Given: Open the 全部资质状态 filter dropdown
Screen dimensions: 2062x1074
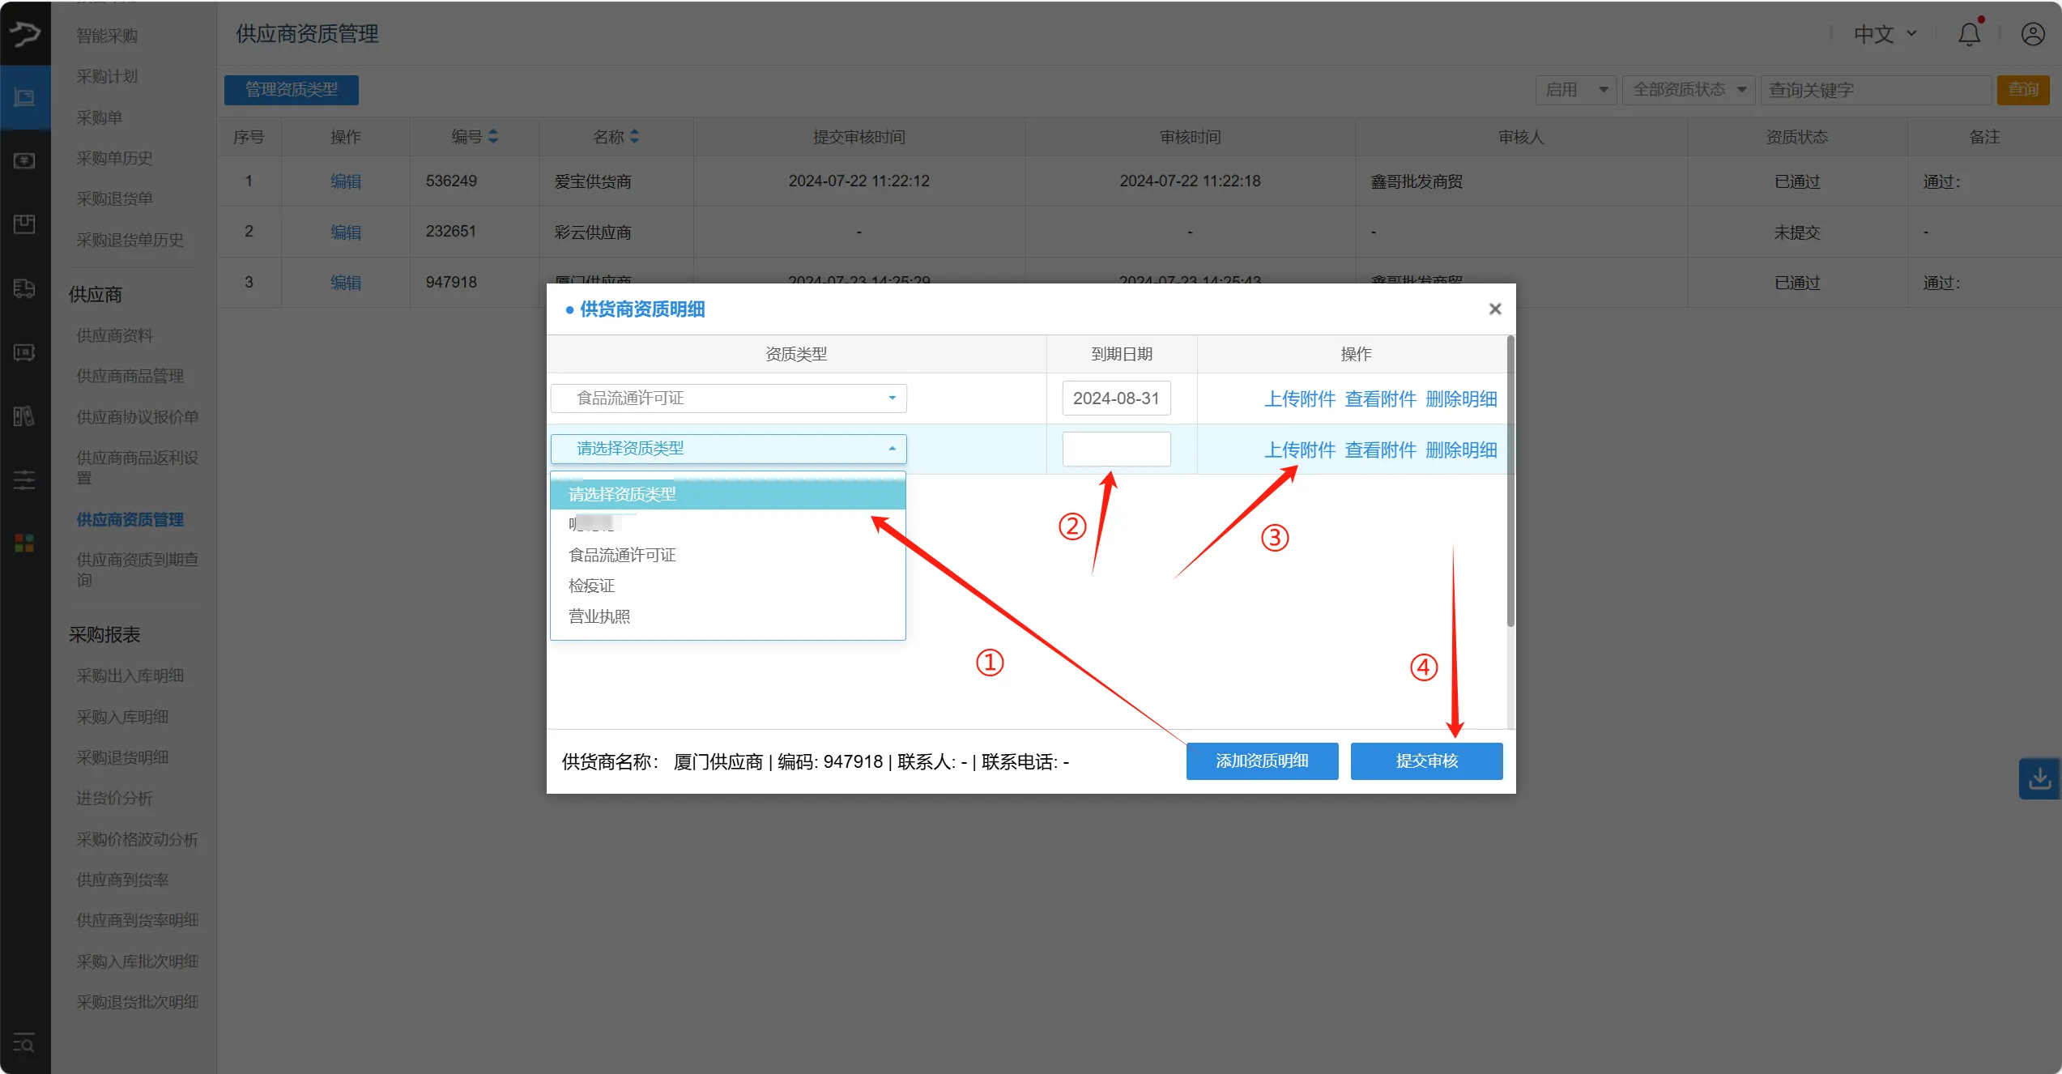Looking at the screenshot, I should click(1688, 90).
